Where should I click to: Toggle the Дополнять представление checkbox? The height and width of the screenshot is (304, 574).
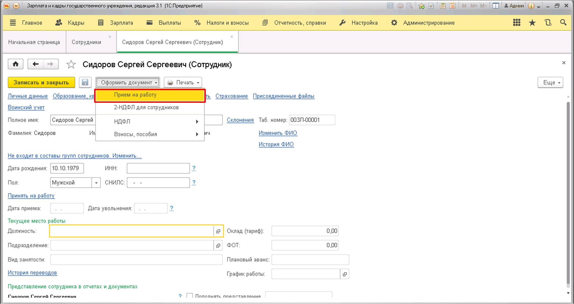coord(190,296)
